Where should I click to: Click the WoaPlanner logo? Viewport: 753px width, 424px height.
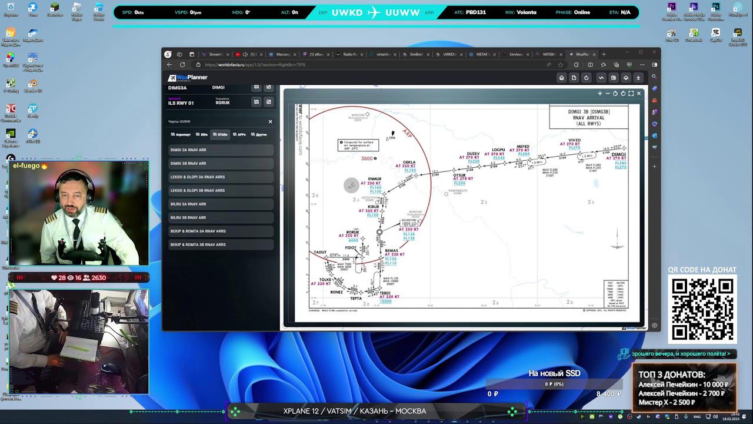(188, 78)
